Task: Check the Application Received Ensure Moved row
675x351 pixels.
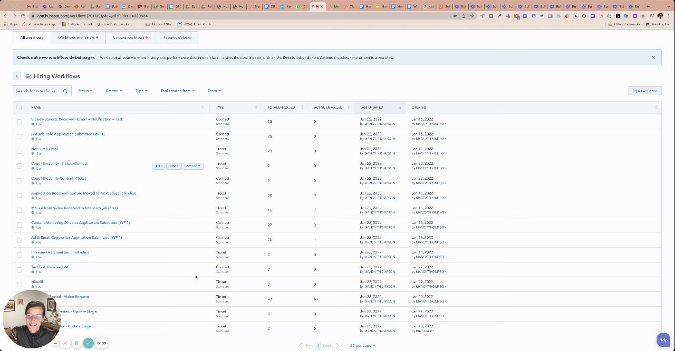Action: pyautogui.click(x=20, y=196)
